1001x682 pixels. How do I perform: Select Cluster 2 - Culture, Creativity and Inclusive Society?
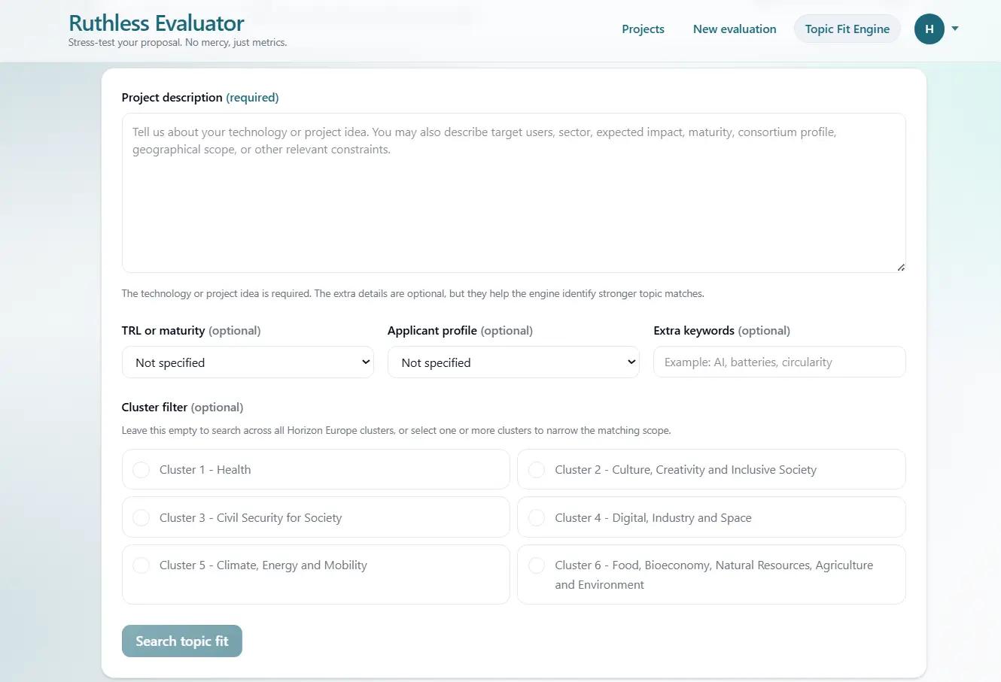[x=711, y=469]
